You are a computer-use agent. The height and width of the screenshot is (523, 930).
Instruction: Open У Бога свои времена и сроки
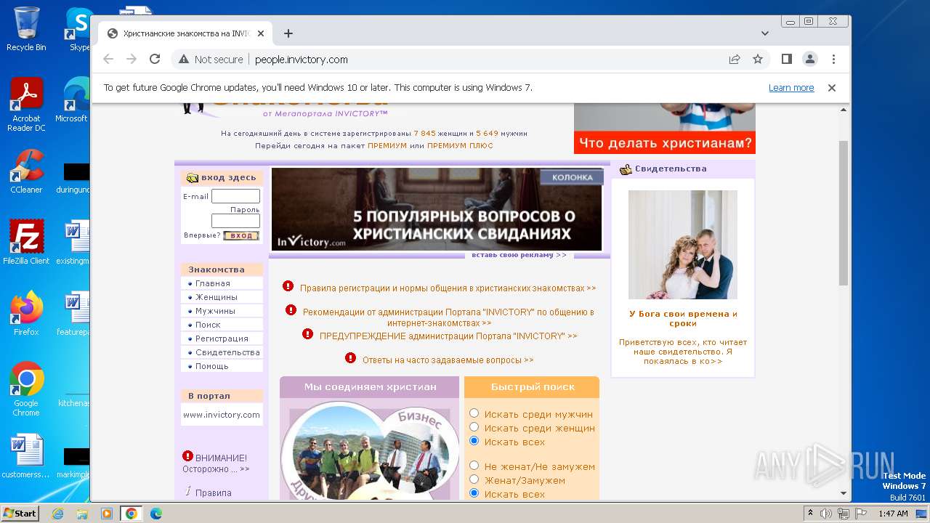click(683, 319)
